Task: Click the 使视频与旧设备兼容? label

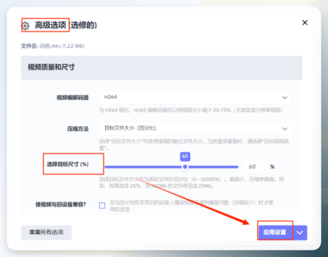Action: [61, 204]
